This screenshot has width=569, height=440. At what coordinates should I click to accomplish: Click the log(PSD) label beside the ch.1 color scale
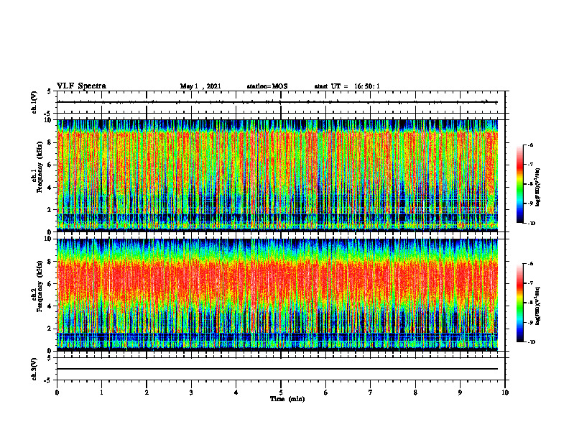539,188
